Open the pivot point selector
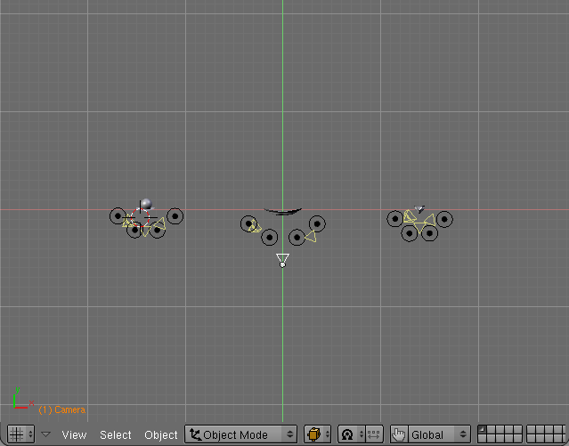The height and width of the screenshot is (446, 569). pyautogui.click(x=351, y=434)
